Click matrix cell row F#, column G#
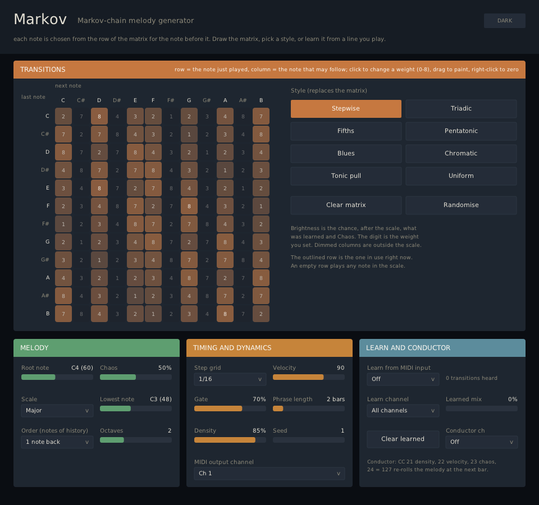539x505 pixels. 207,224
